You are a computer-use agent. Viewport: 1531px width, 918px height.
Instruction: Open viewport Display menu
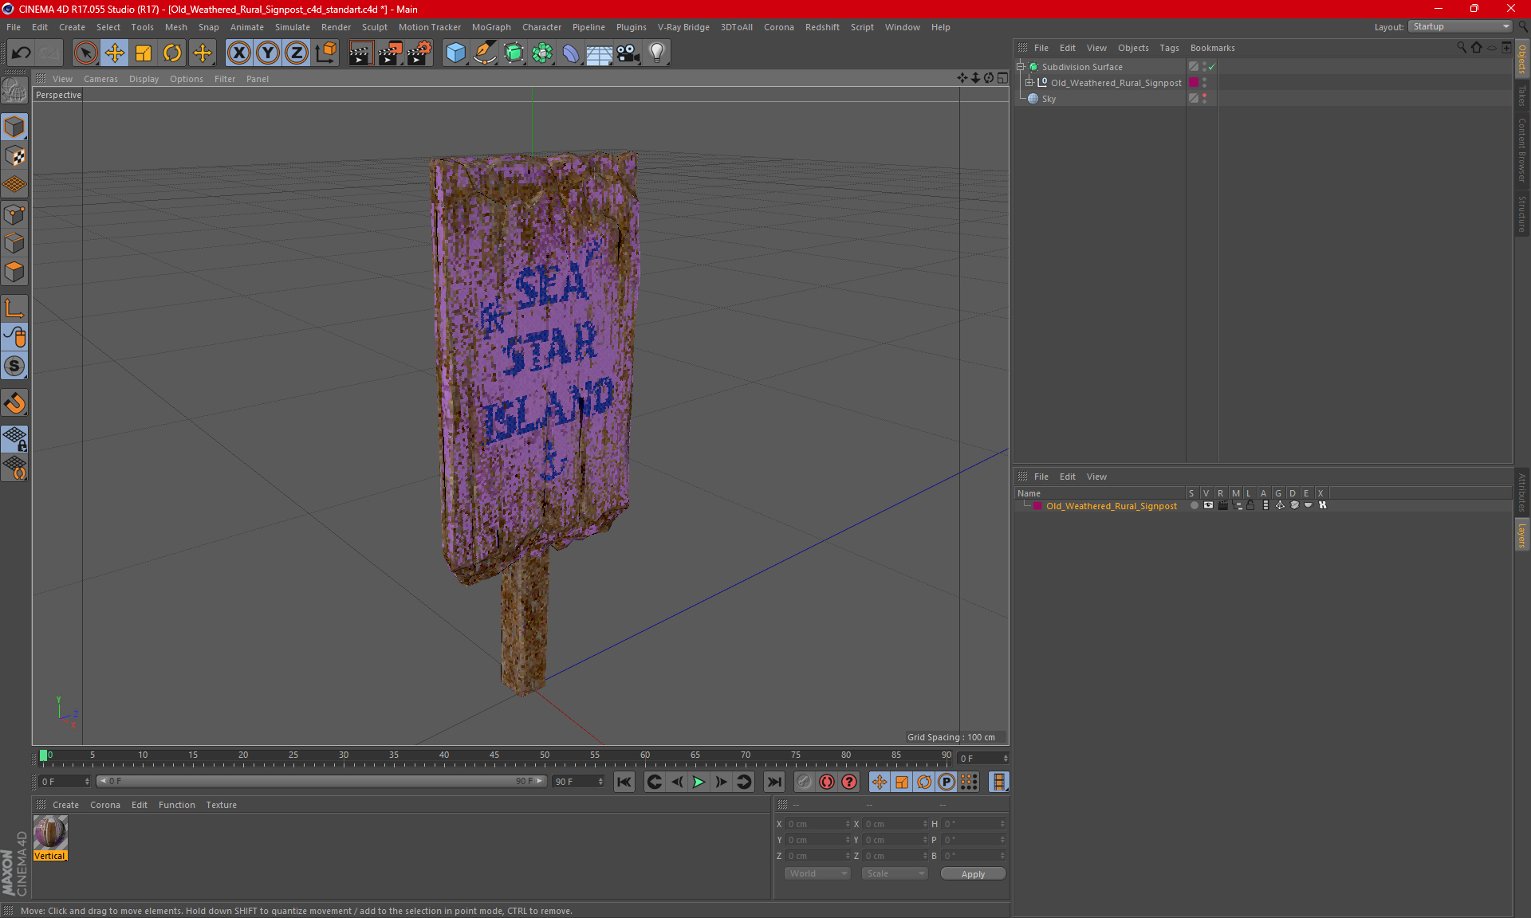click(144, 79)
